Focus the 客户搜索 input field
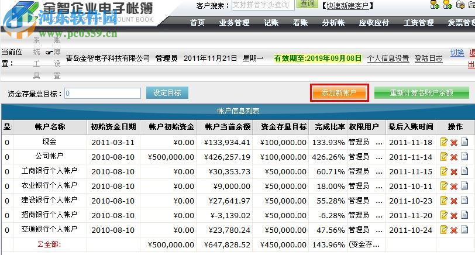 tap(263, 5)
